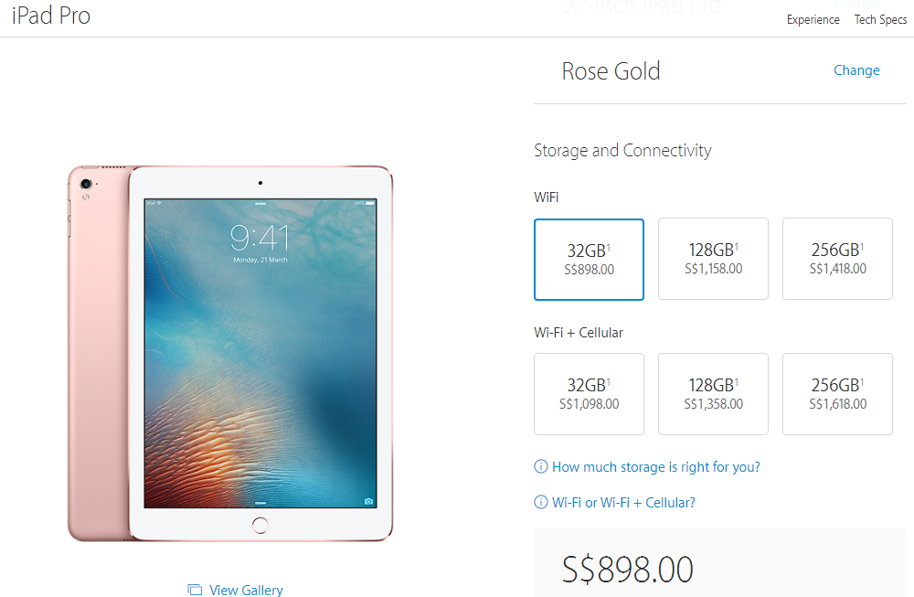Choose Wi-Fi + Cellular 256GB S$1,618.00
Screen dimensions: 914x597
(x=837, y=394)
